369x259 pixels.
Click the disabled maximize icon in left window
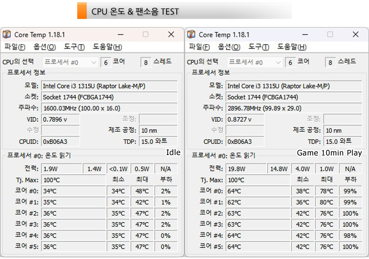[x=146, y=34]
